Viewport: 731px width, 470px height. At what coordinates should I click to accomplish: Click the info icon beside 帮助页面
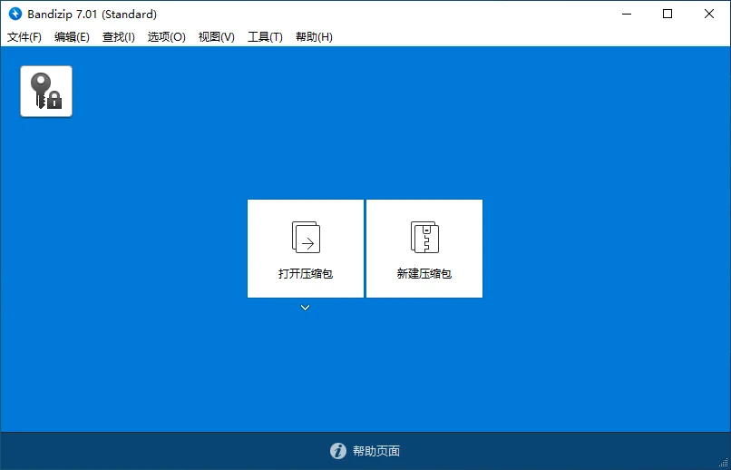click(338, 451)
